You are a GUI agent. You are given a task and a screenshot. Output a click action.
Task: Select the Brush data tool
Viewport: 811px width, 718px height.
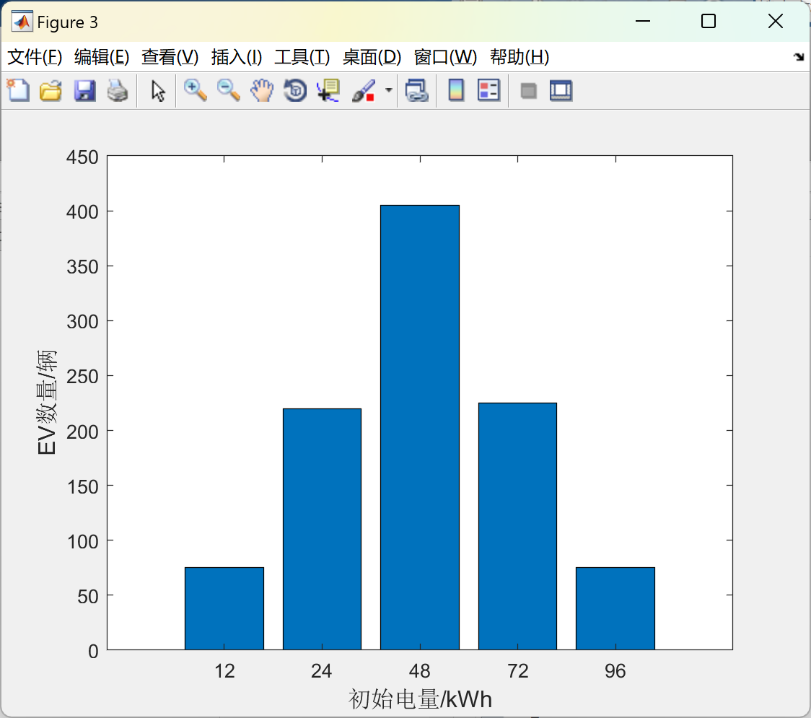[364, 90]
